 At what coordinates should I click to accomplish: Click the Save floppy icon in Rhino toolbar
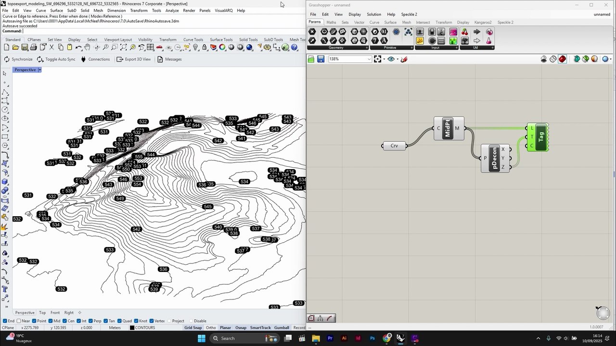24,47
